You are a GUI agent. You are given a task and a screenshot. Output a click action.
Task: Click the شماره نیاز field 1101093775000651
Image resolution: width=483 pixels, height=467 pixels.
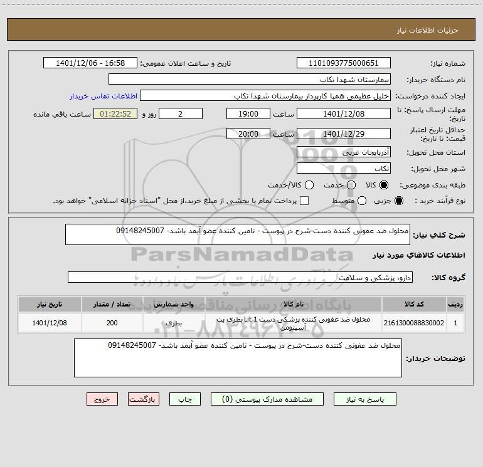click(344, 63)
